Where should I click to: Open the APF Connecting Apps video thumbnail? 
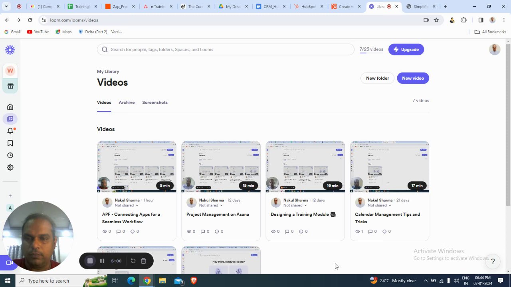[x=137, y=167]
